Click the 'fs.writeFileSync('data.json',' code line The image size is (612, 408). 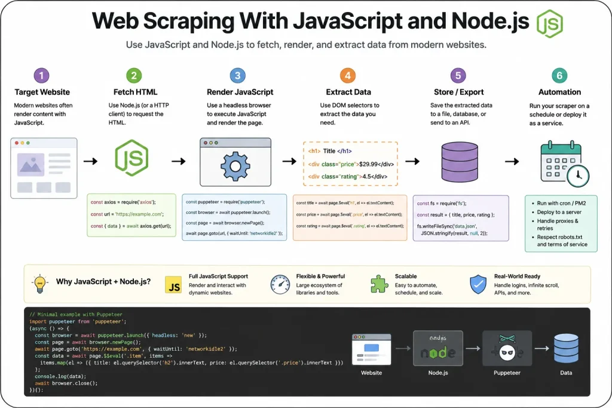click(447, 226)
